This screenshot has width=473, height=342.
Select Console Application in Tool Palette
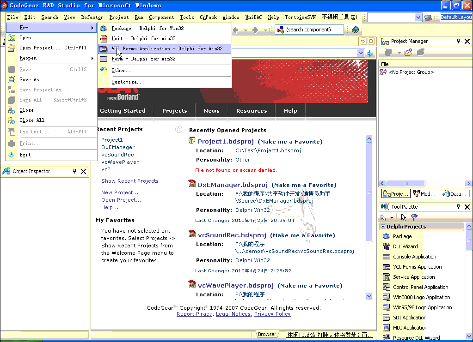(414, 257)
